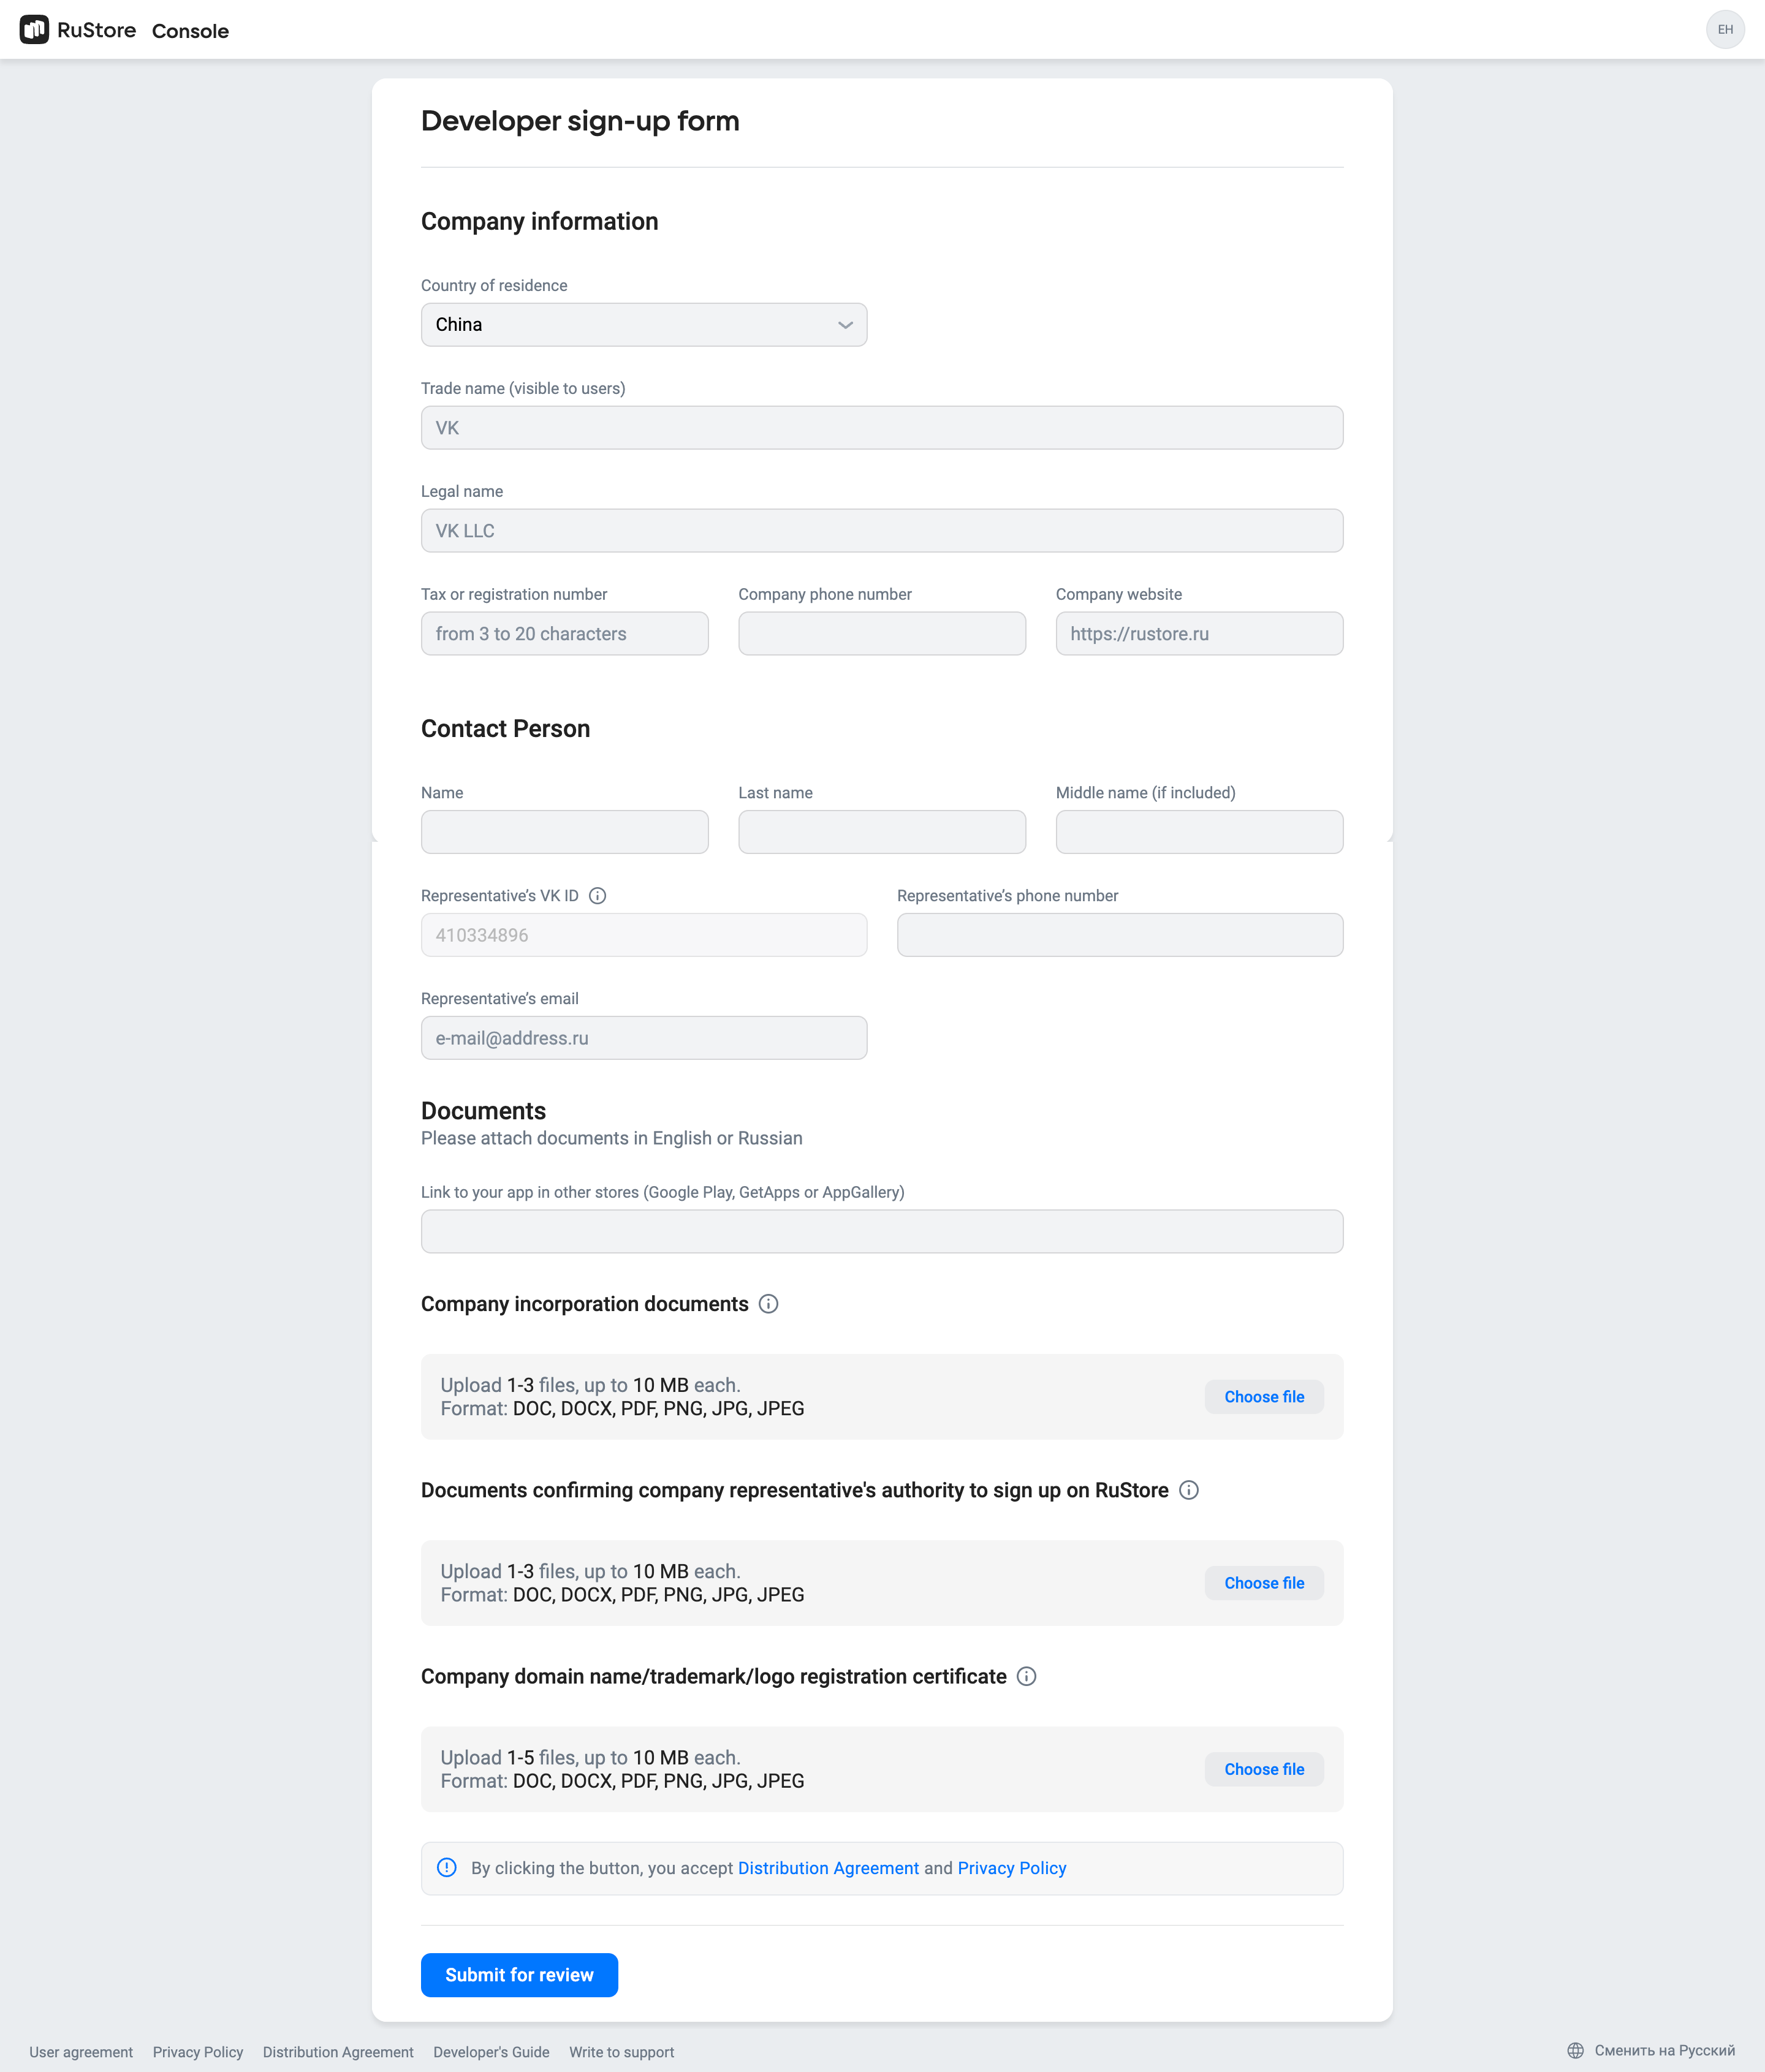Submit the form for review

519,1975
